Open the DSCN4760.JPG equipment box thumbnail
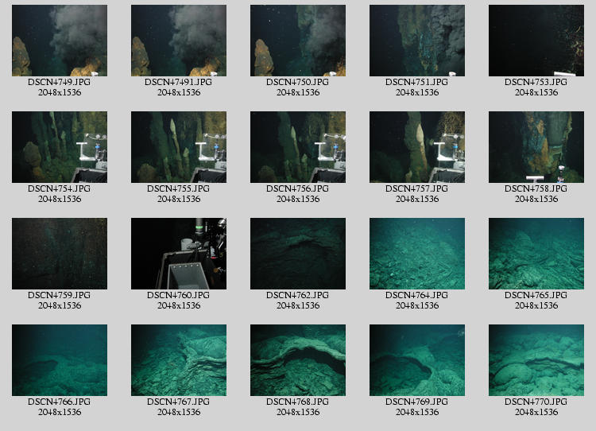Viewport: 596px width, 431px height. pyautogui.click(x=179, y=254)
